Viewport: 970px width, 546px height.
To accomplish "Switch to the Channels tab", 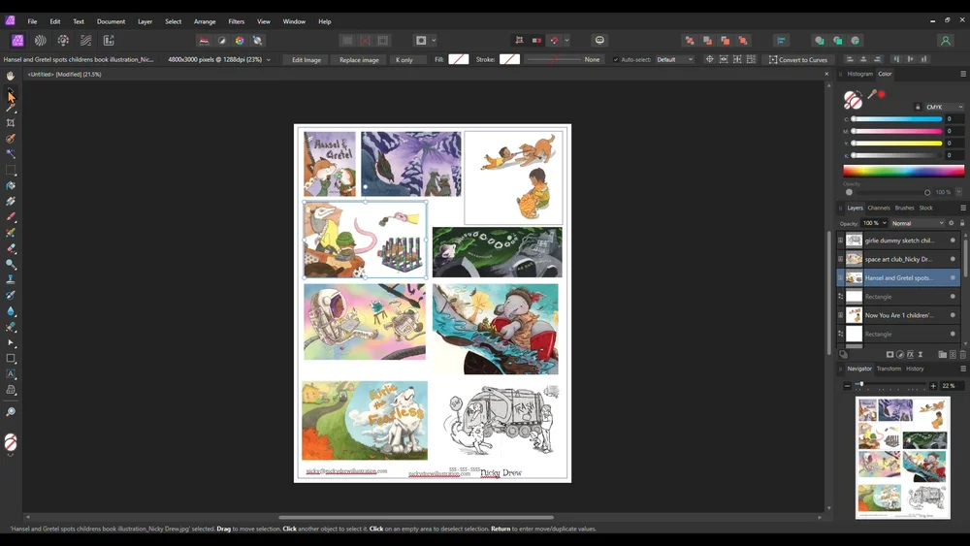I will pyautogui.click(x=879, y=208).
